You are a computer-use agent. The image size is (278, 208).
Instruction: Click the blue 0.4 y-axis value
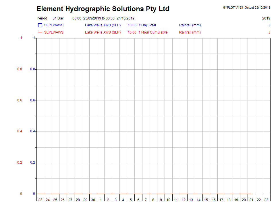coord(33,132)
